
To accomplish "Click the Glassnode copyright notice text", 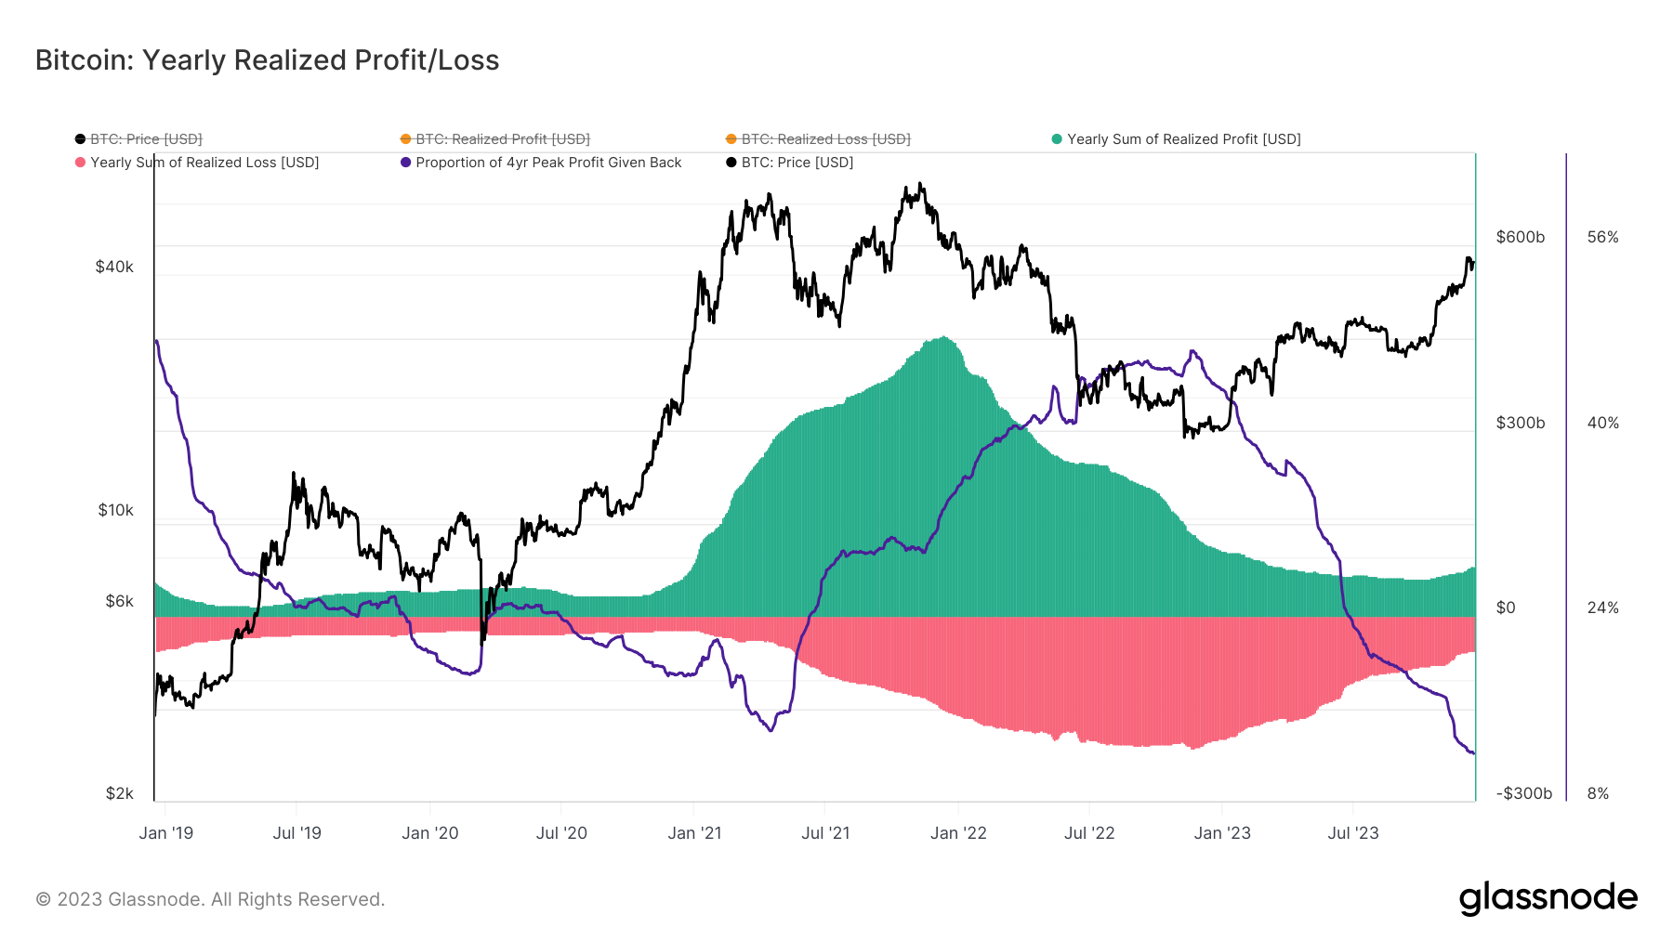I will [x=210, y=899].
